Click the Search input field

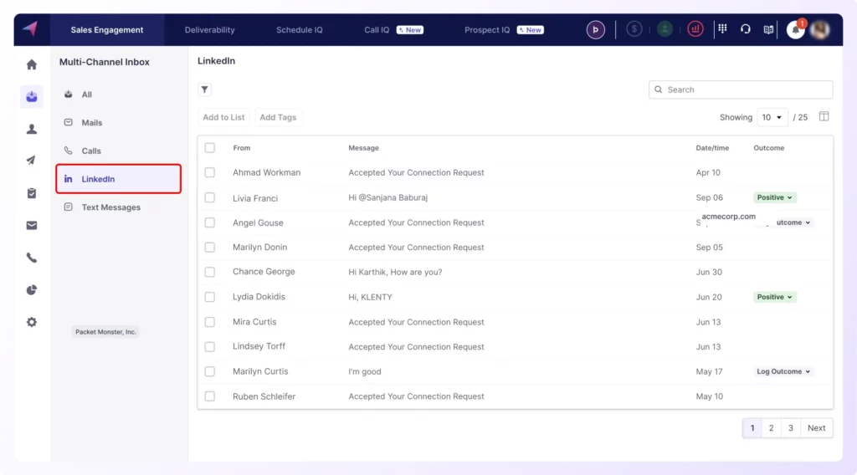(x=741, y=89)
